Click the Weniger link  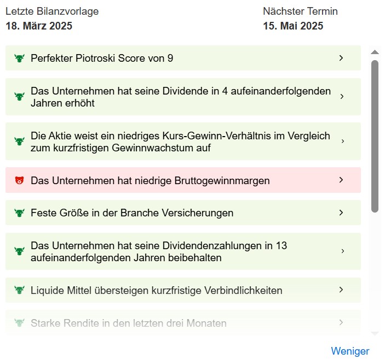pyautogui.click(x=350, y=351)
